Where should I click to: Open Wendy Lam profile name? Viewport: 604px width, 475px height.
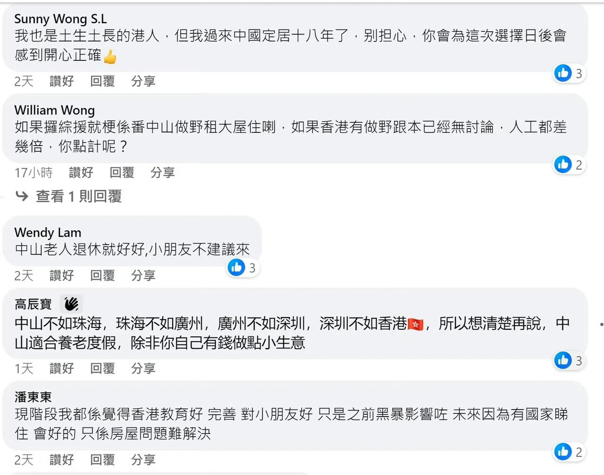click(48, 232)
